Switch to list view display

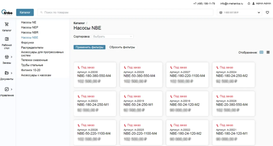pyautogui.click(x=268, y=52)
